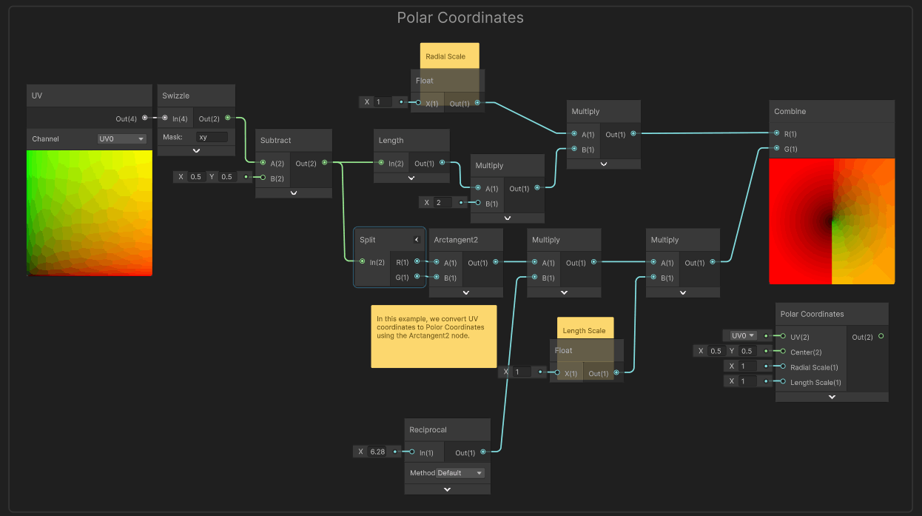
Task: Expand the Subtract node chevron
Action: click(294, 192)
